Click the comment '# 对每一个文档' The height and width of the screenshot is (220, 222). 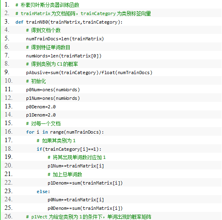(43, 123)
